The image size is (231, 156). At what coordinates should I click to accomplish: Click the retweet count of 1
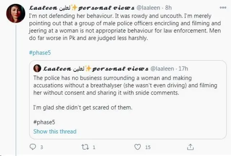(x=94, y=147)
